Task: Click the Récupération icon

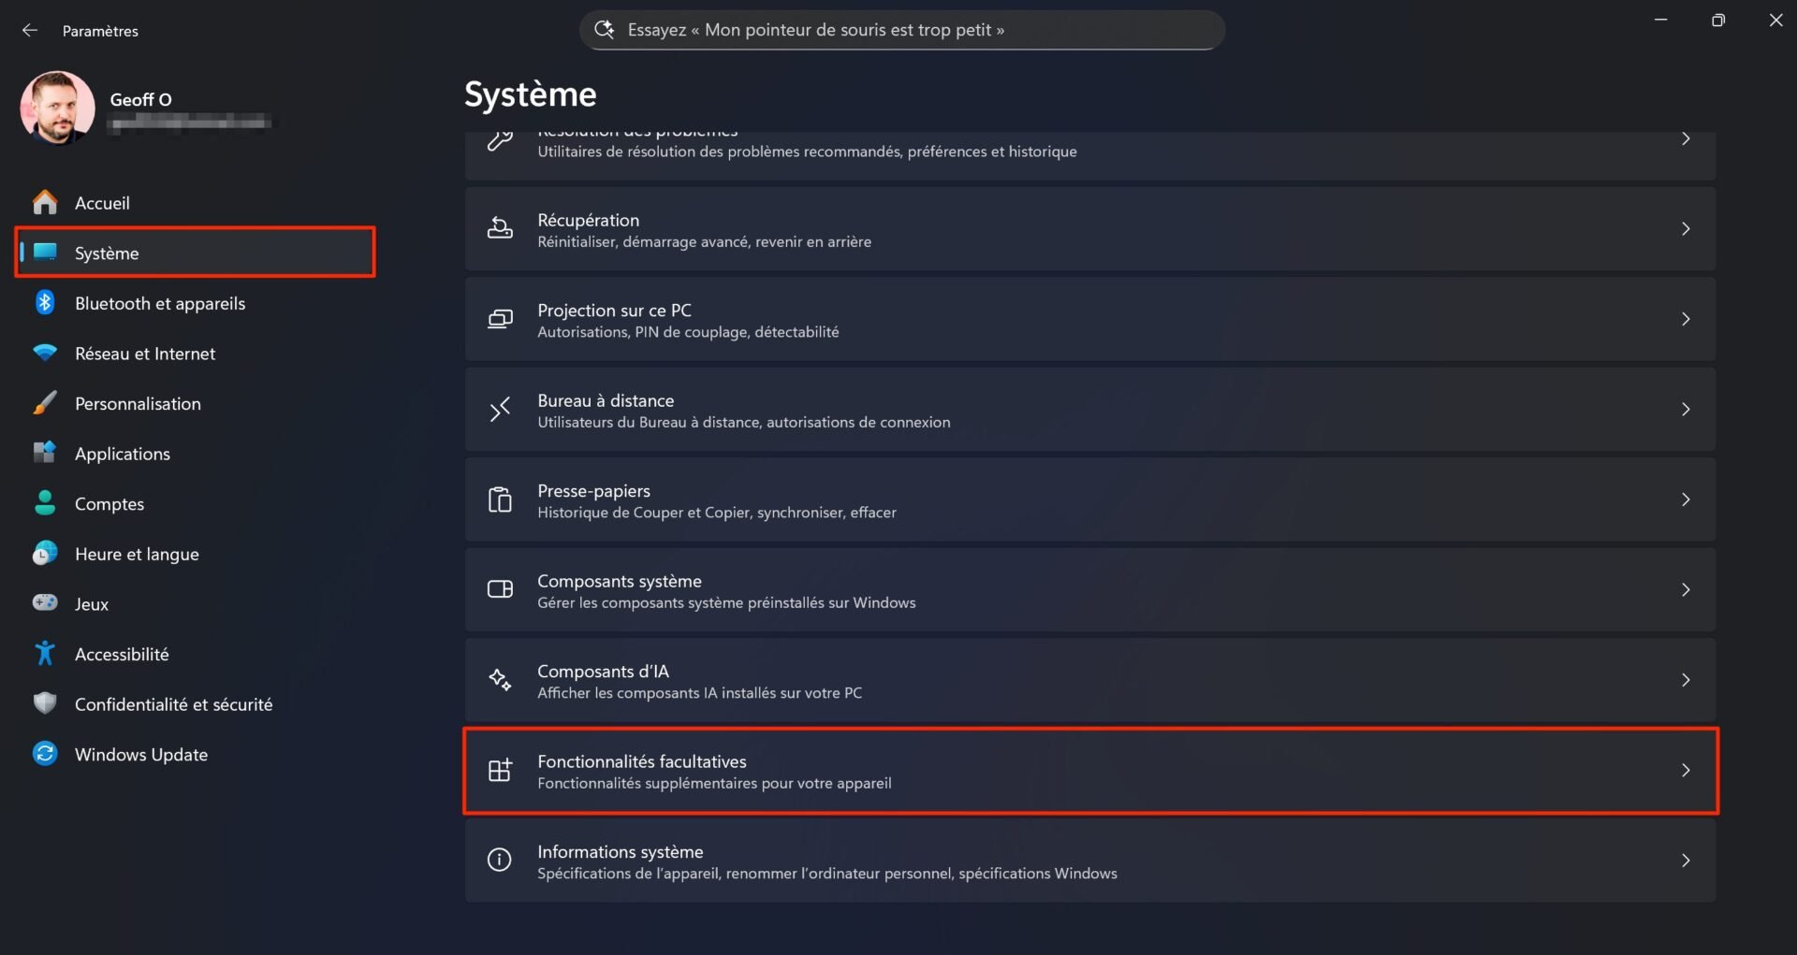Action: (500, 228)
